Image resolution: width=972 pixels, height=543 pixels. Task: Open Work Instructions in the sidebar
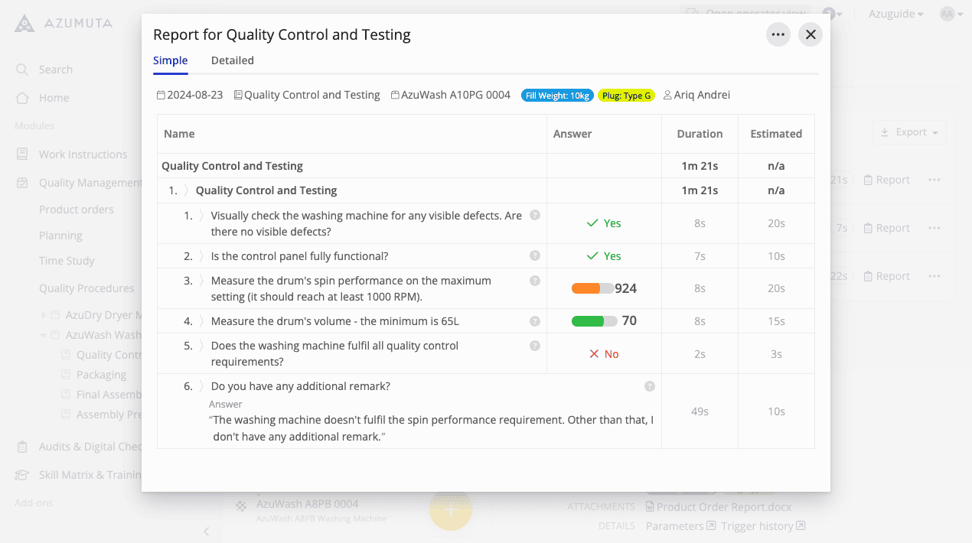(x=83, y=154)
